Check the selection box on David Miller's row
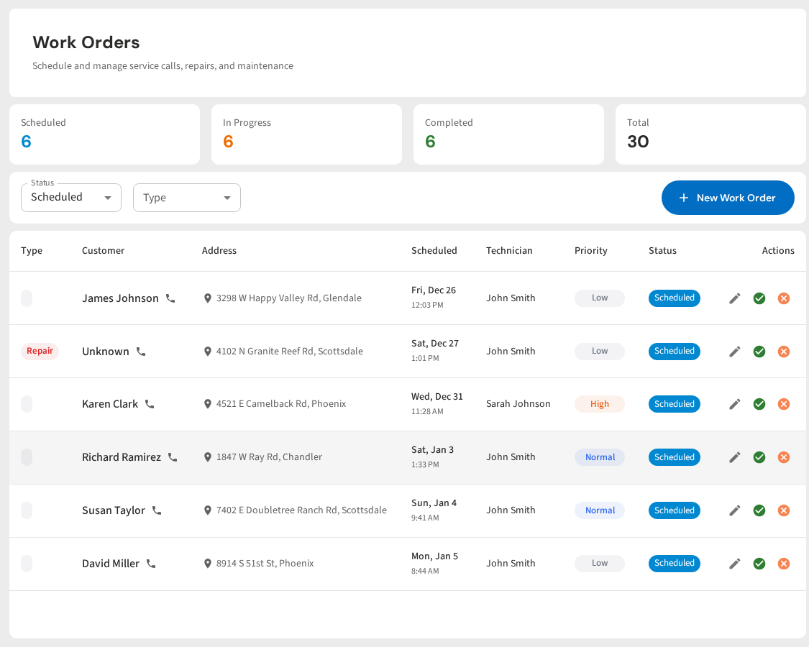The height and width of the screenshot is (647, 809). [x=27, y=564]
